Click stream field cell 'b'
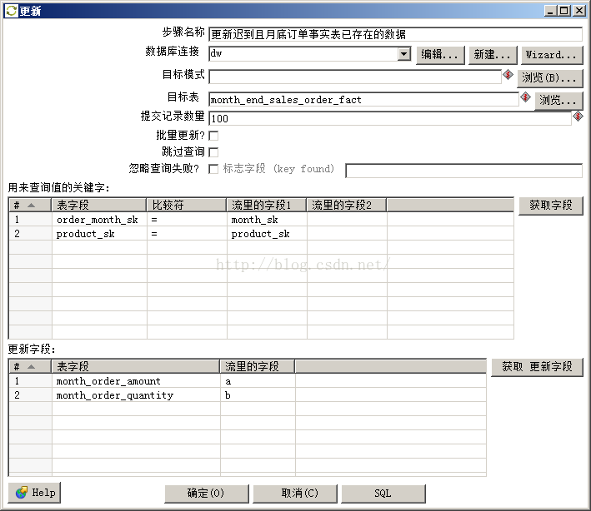591x511 pixels. pyautogui.click(x=258, y=395)
